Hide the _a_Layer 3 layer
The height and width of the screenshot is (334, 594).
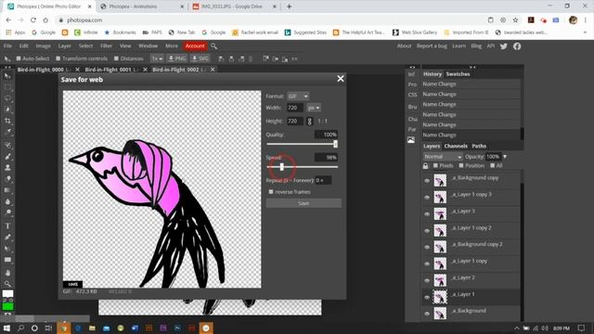427,214
